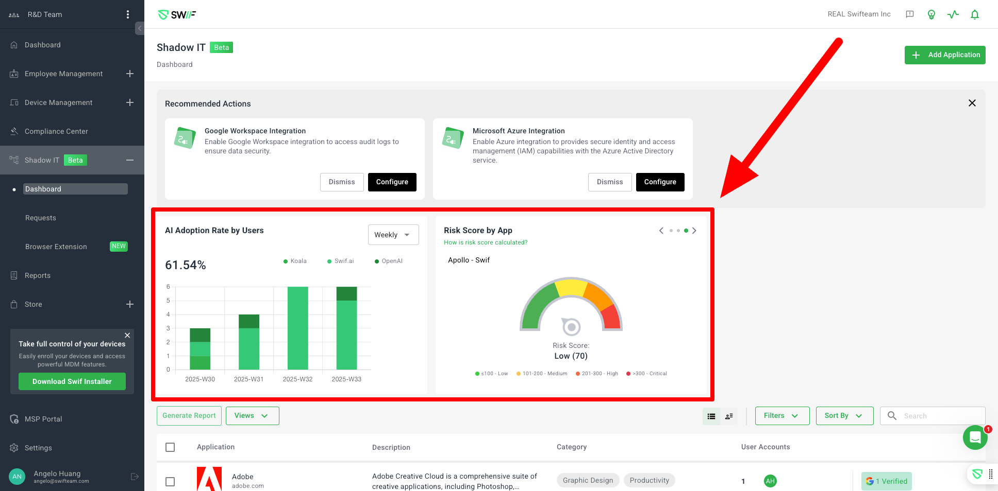This screenshot has width=998, height=491.
Task: Click the feedback message icon in header
Action: pyautogui.click(x=910, y=14)
